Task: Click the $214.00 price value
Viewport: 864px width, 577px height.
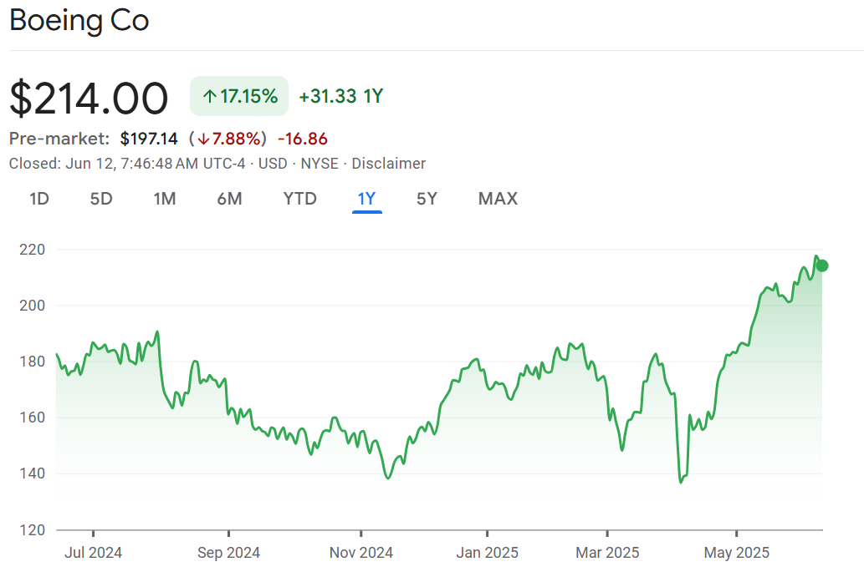Action: tap(89, 99)
